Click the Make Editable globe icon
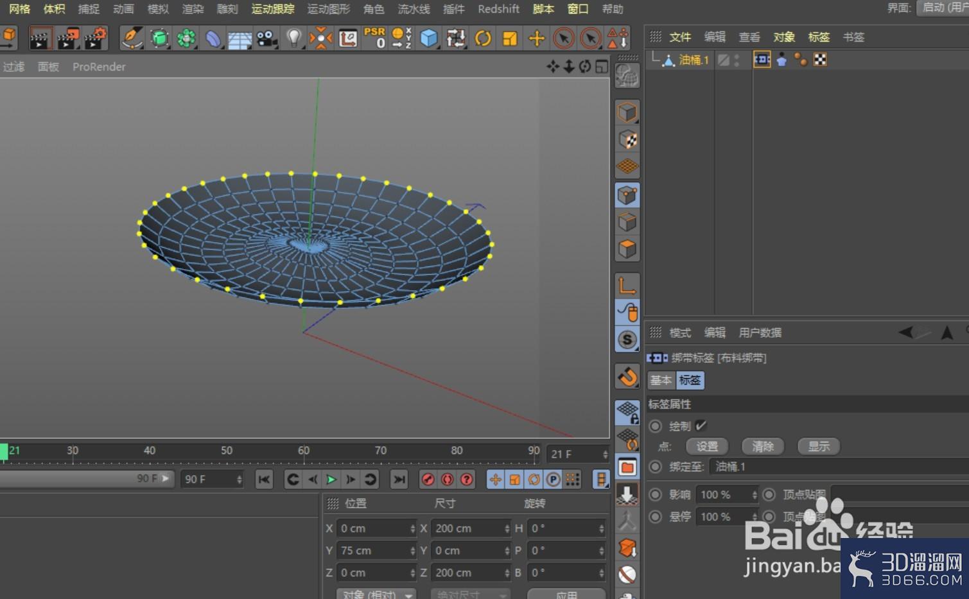 click(627, 76)
